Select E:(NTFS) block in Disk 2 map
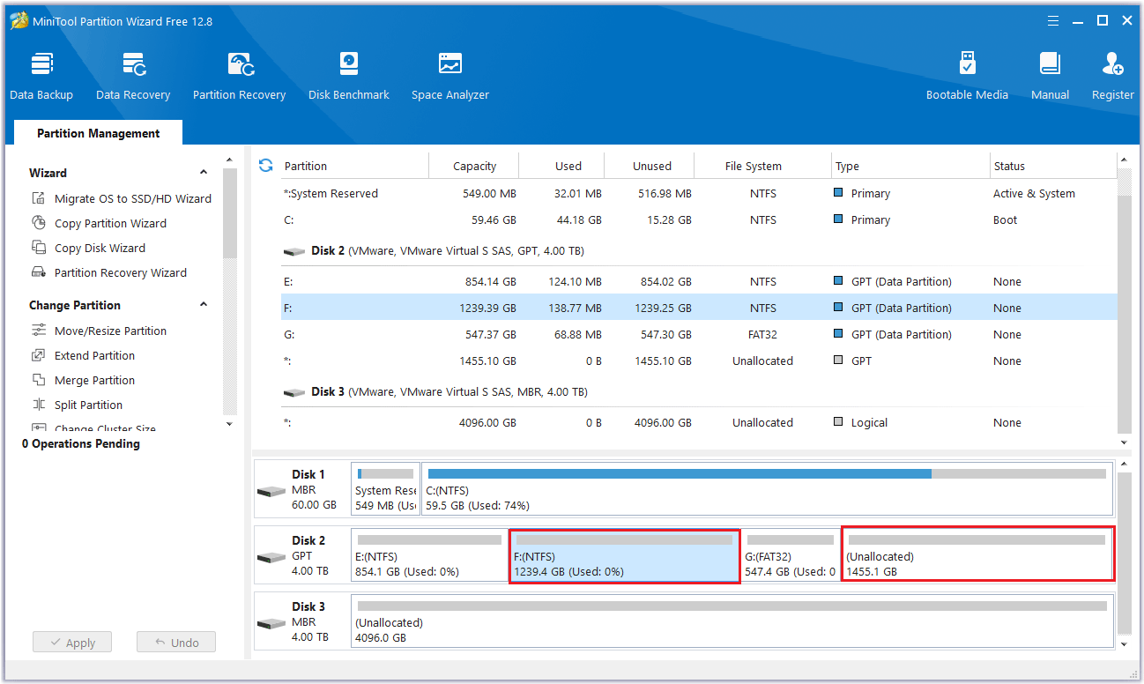Screen dimensions: 1144x684 click(x=429, y=555)
